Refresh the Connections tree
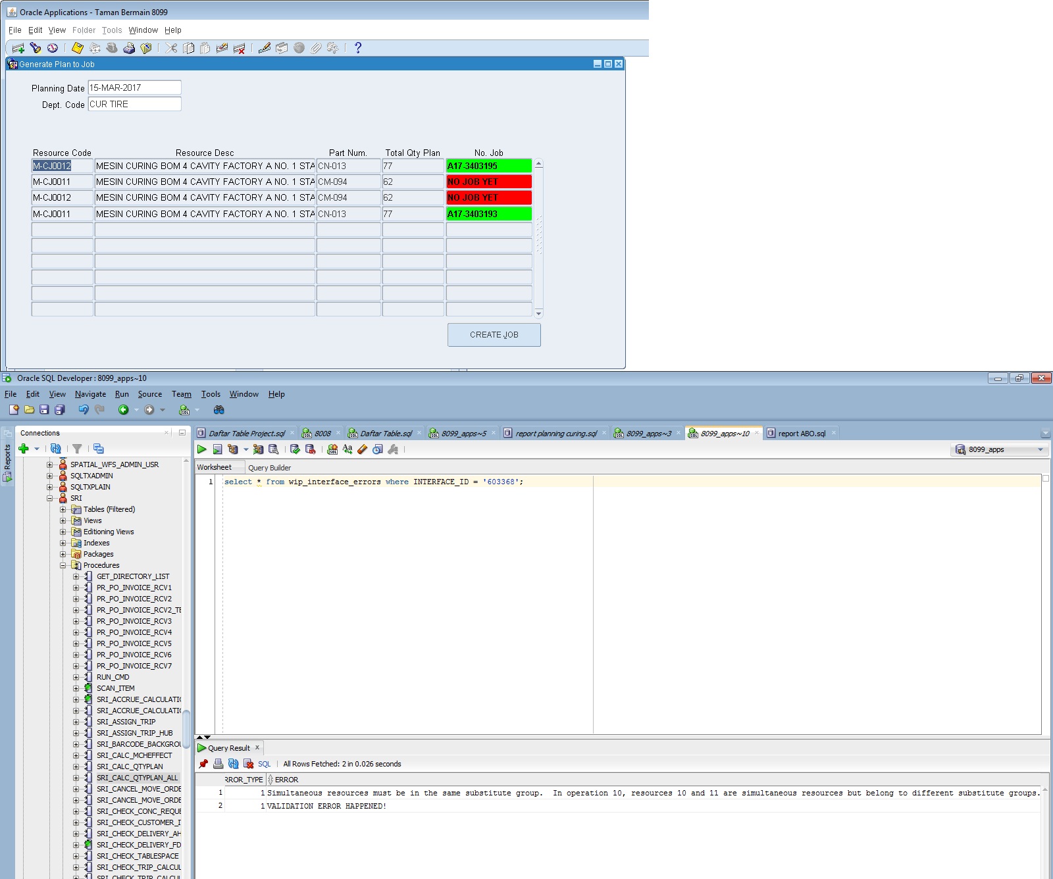This screenshot has width=1053, height=879. 56,449
